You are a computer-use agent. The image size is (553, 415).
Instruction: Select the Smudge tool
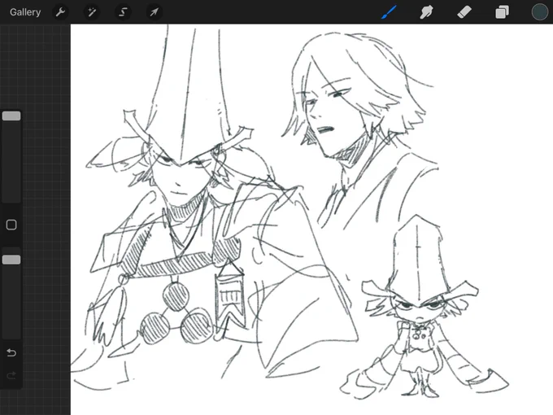tap(426, 12)
